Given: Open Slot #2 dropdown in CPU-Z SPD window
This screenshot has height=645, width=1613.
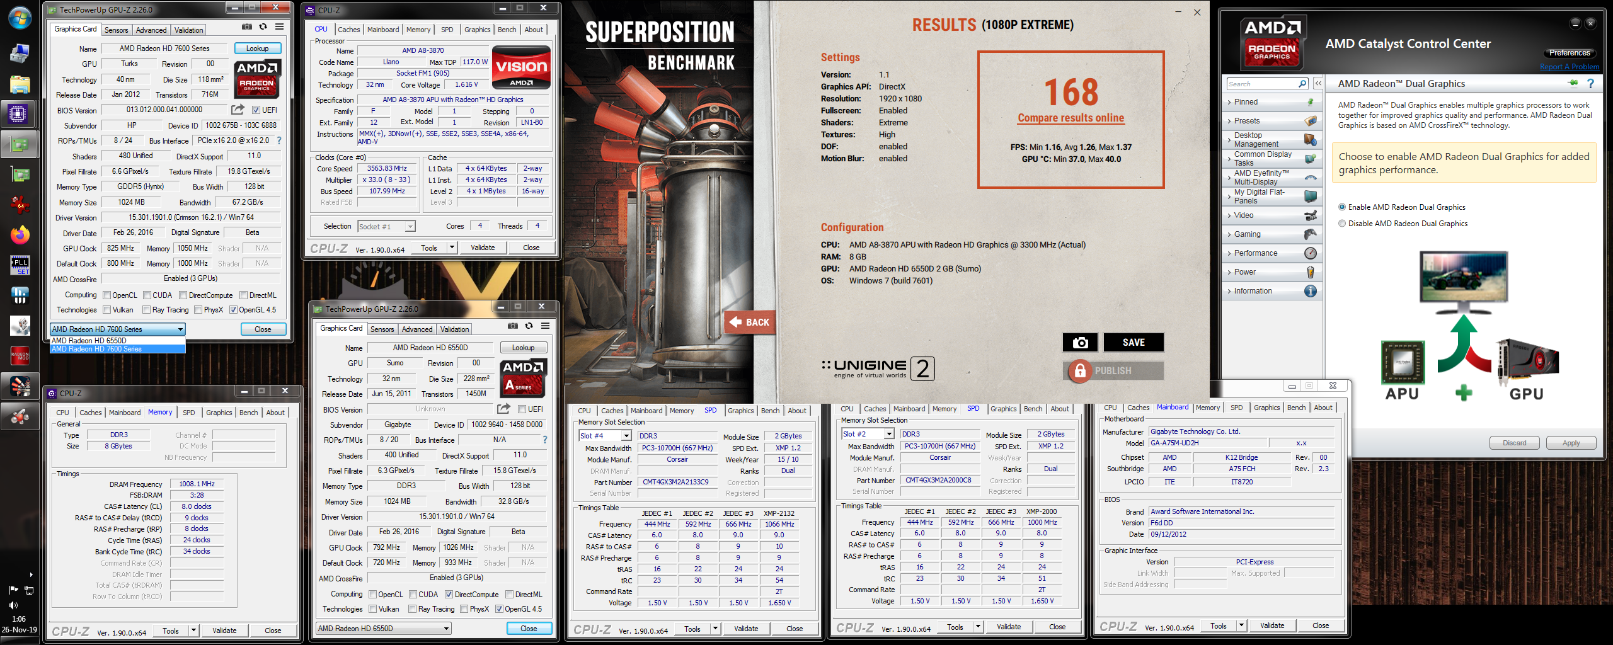Looking at the screenshot, I should click(x=867, y=433).
